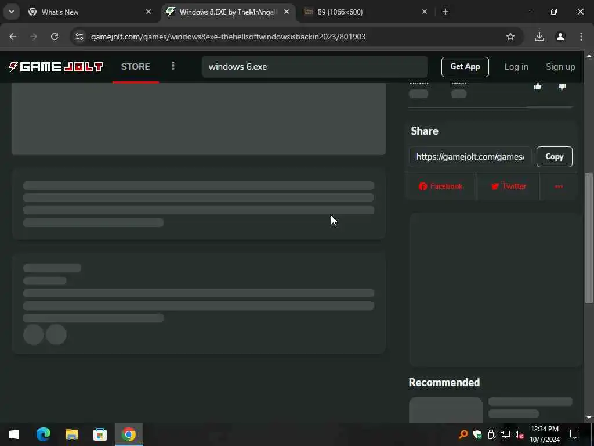Close the What's New tab

pyautogui.click(x=148, y=12)
